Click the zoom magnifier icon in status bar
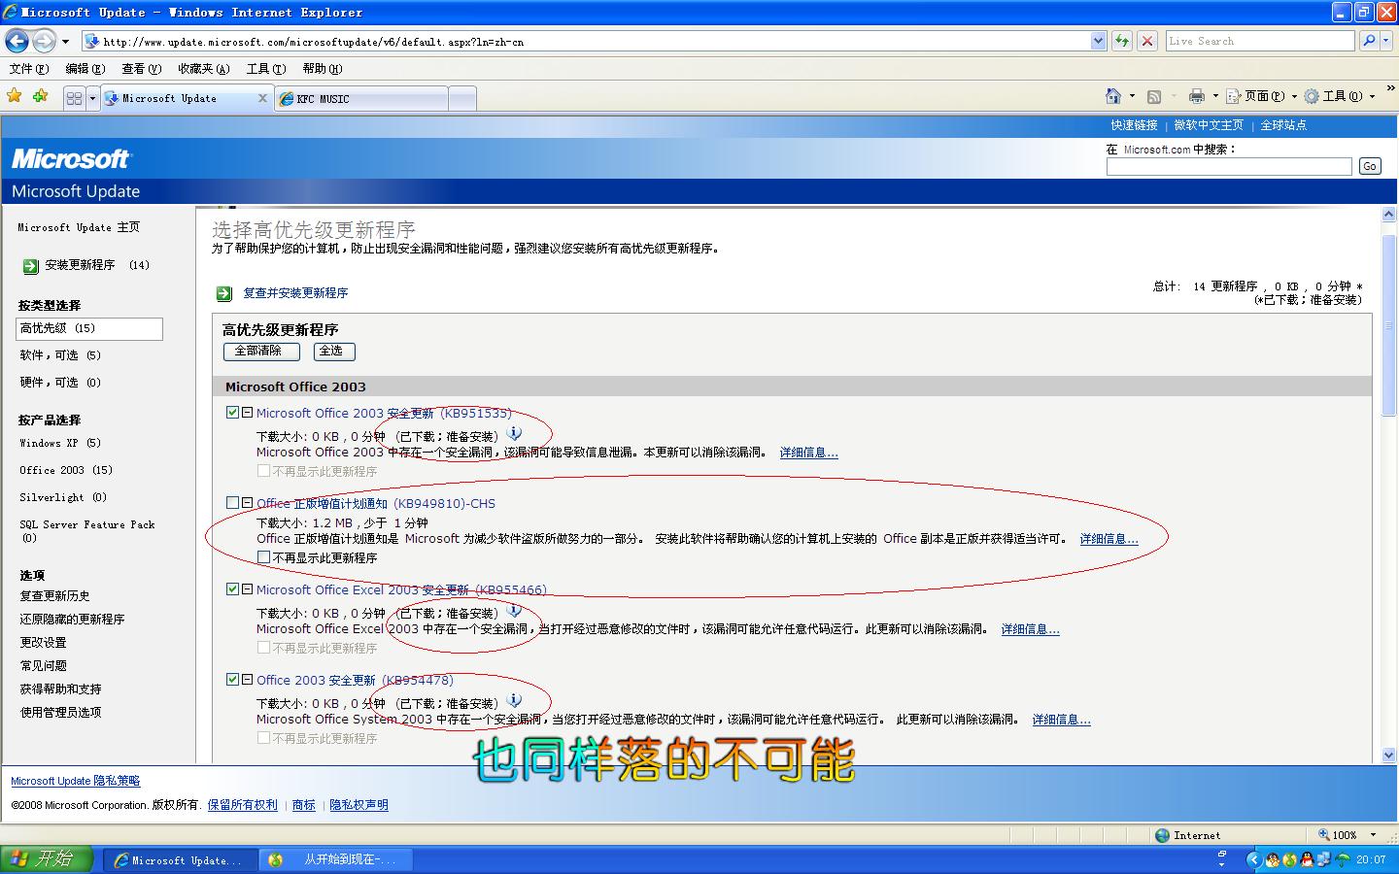 coord(1324,835)
